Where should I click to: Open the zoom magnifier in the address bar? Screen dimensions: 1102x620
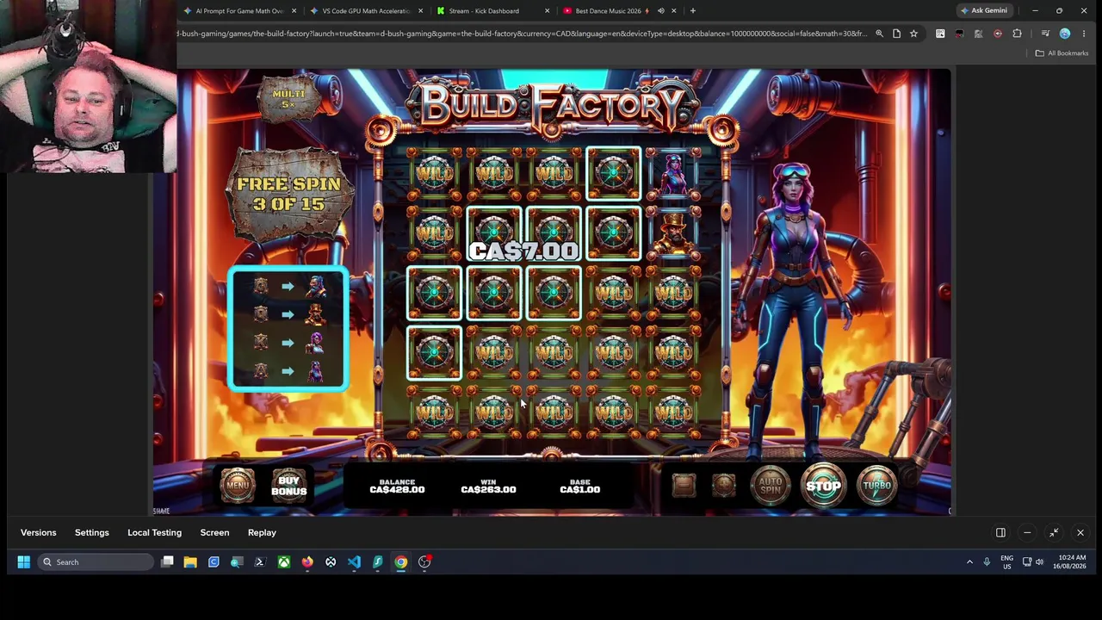tap(879, 34)
